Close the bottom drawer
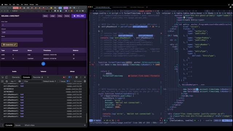Screen dimensions: 233x131 point(85,125)
